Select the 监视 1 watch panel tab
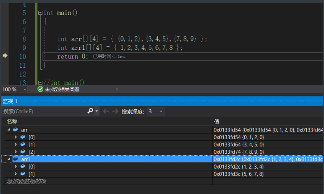The height and width of the screenshot is (194, 324). (x=10, y=101)
